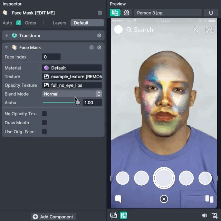The width and height of the screenshot is (221, 221).
Task: Tap the flash icon in the phone preview
Action: [x=196, y=30]
